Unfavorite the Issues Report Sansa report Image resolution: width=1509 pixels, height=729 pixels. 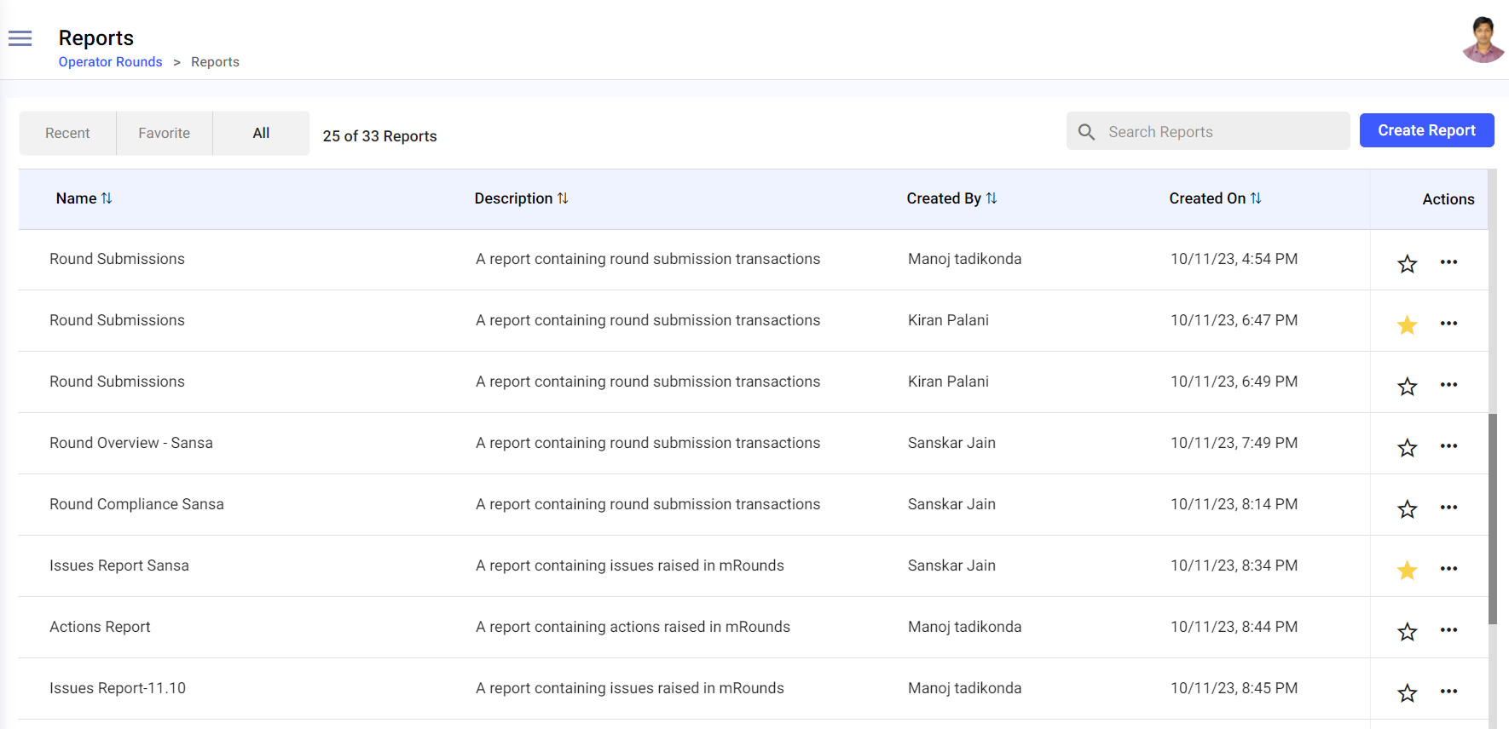[x=1408, y=570]
